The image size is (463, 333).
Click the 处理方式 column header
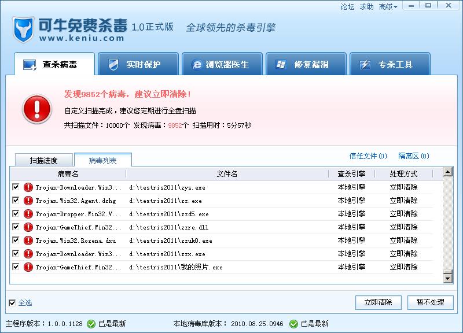[403, 173]
